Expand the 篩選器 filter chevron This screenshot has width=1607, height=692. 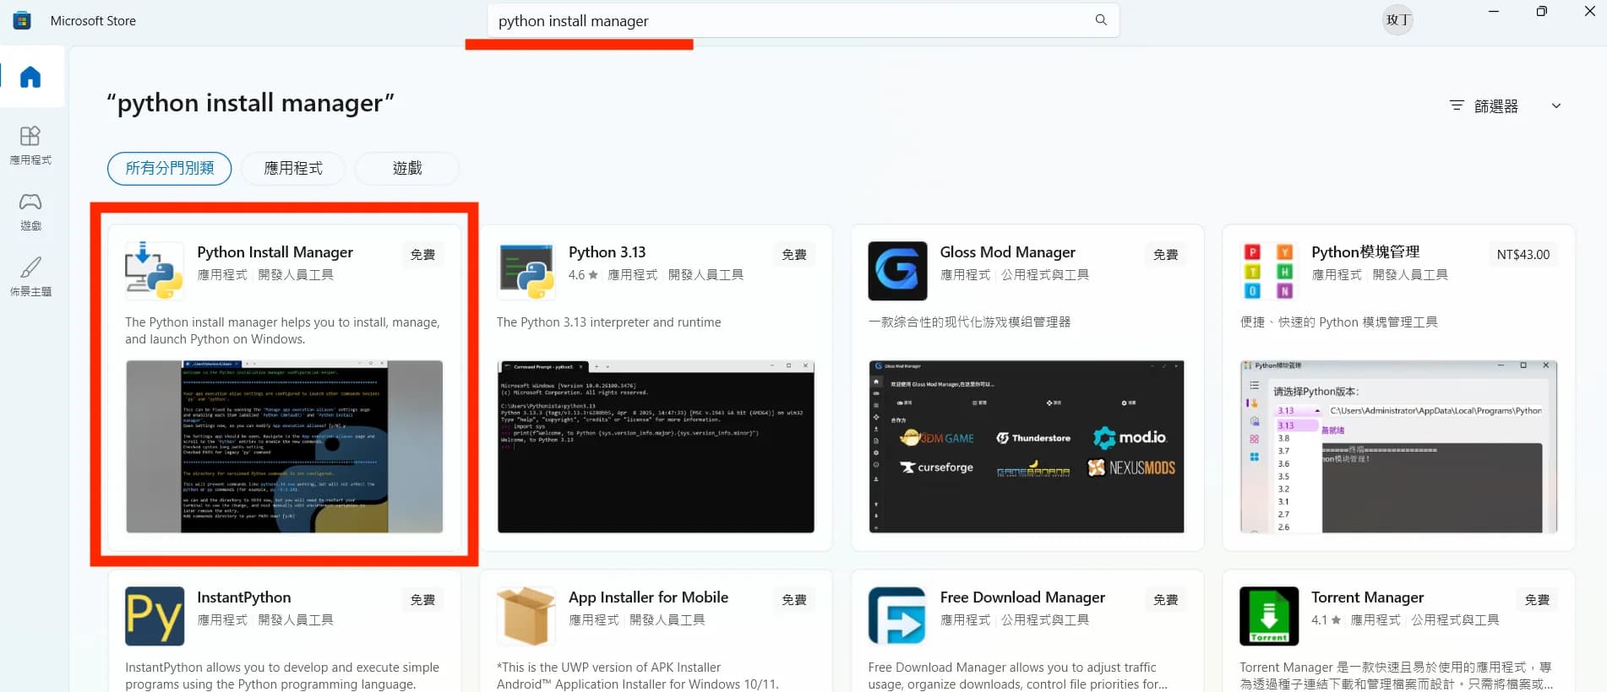pos(1556,105)
